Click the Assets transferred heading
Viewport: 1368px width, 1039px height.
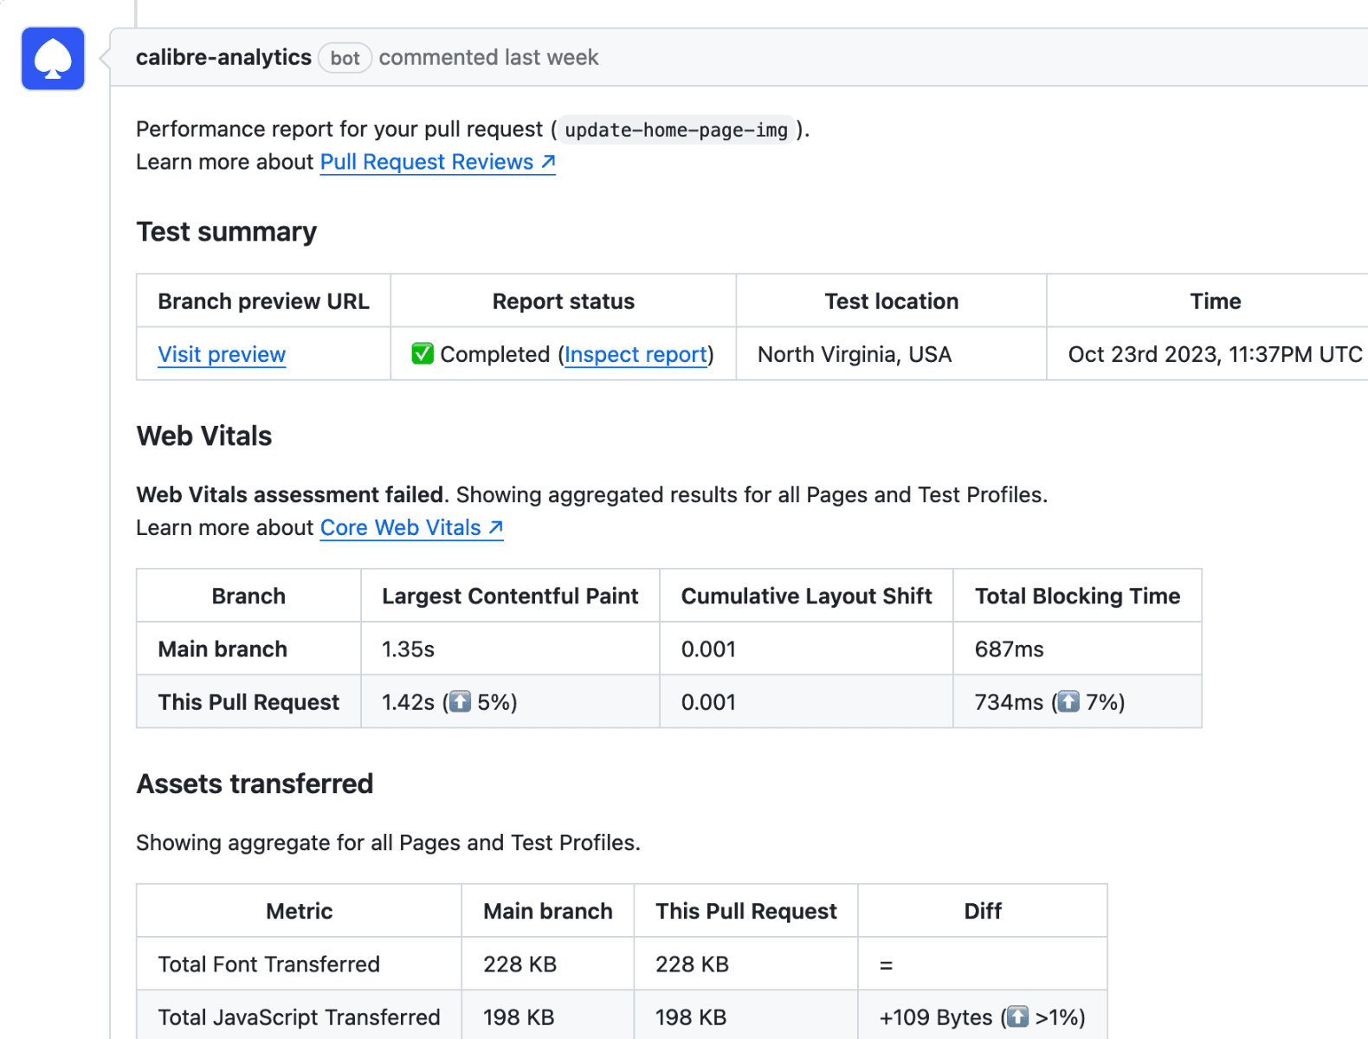(x=255, y=784)
